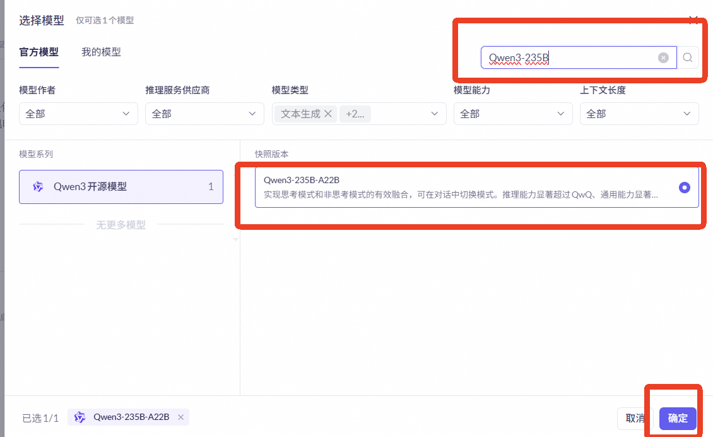Open the 模型能力 dropdown
The width and height of the screenshot is (713, 437).
tap(513, 114)
